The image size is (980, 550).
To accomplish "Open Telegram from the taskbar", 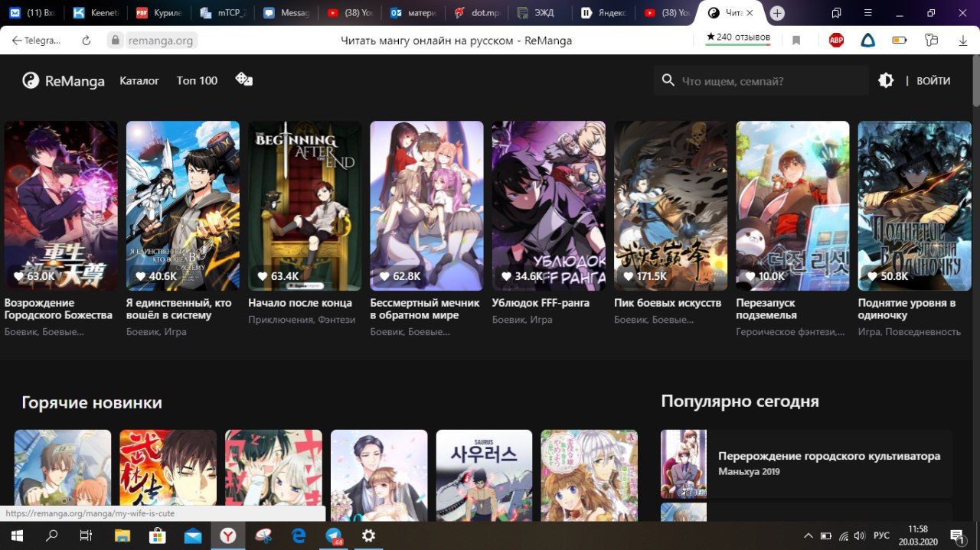I will tap(334, 535).
